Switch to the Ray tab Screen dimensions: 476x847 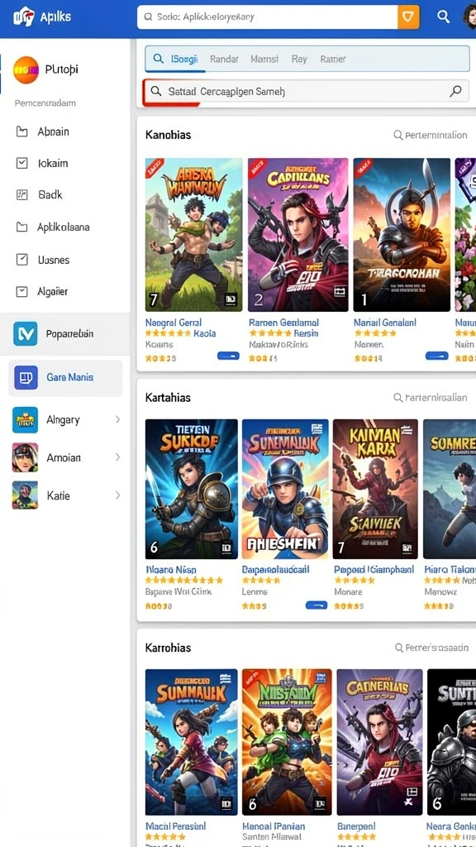(x=299, y=59)
